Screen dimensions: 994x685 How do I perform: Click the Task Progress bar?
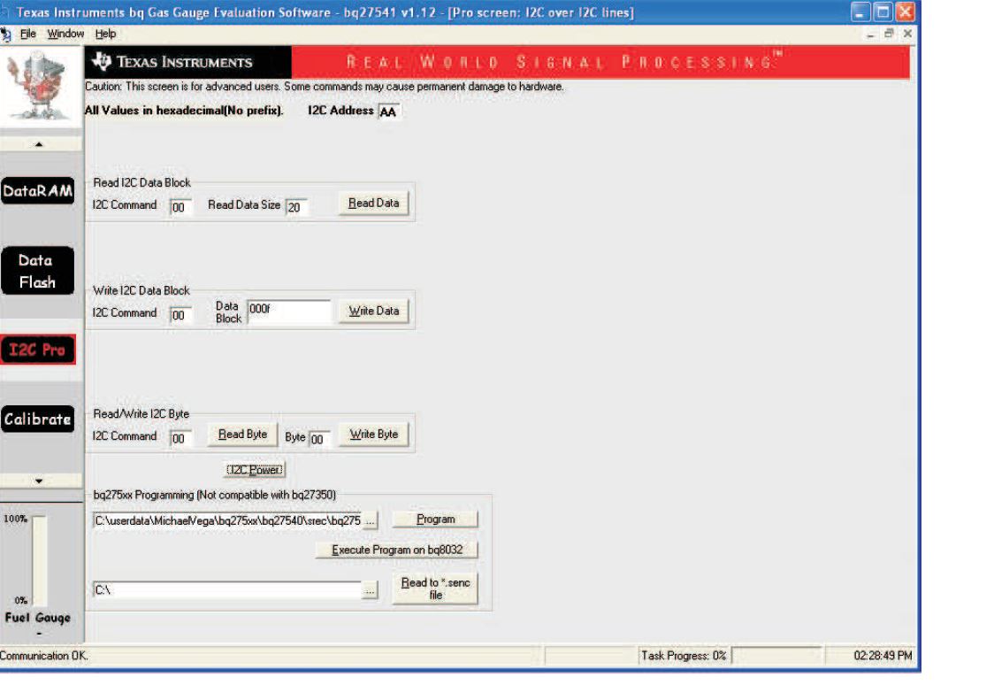[x=777, y=656]
